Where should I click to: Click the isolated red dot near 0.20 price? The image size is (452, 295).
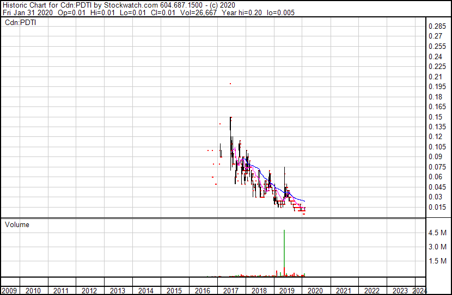(230, 84)
